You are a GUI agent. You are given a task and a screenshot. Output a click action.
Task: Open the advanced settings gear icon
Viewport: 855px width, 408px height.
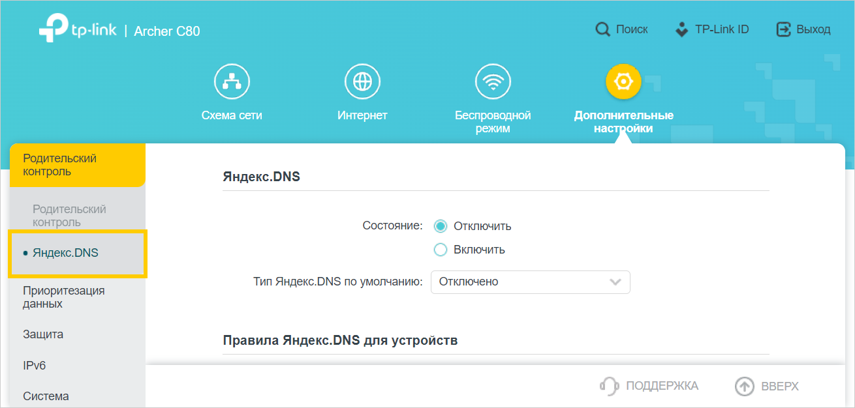pos(623,81)
